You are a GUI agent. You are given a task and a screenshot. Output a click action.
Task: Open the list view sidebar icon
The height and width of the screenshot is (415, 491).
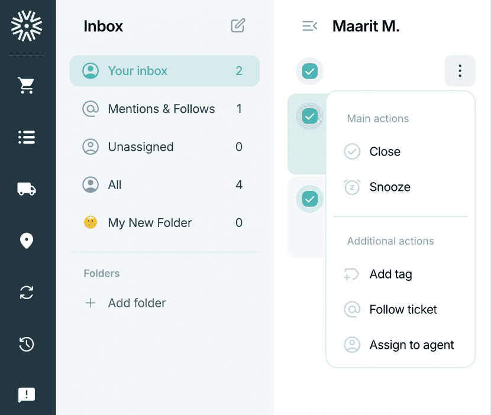click(x=26, y=137)
